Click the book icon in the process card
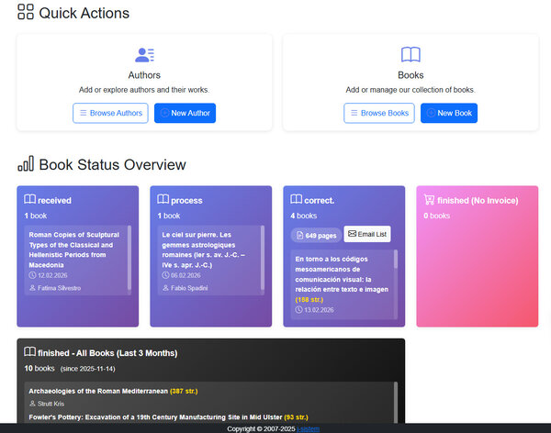Viewport: 551px width, 433px height. coord(163,200)
